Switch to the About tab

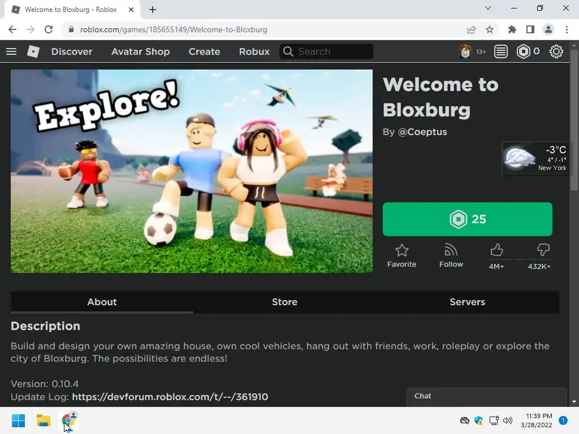point(102,302)
